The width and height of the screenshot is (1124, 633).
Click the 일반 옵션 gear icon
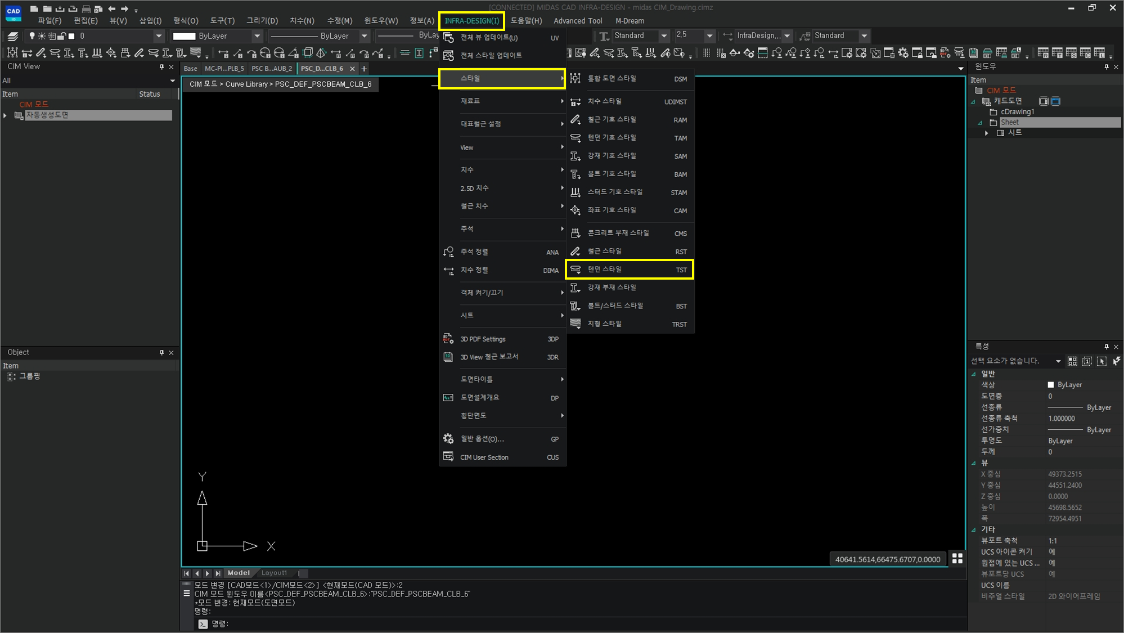click(x=448, y=439)
